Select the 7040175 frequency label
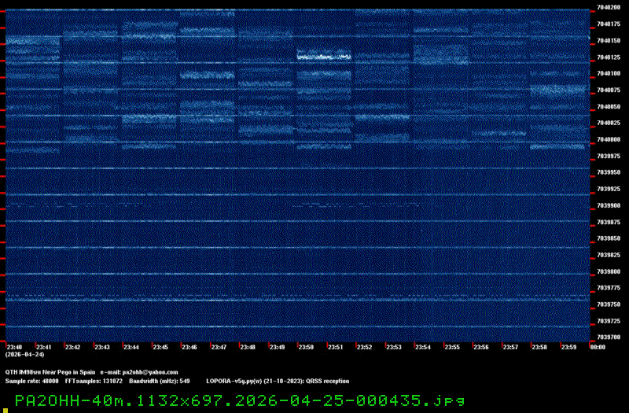This screenshot has height=413, width=629. click(609, 24)
